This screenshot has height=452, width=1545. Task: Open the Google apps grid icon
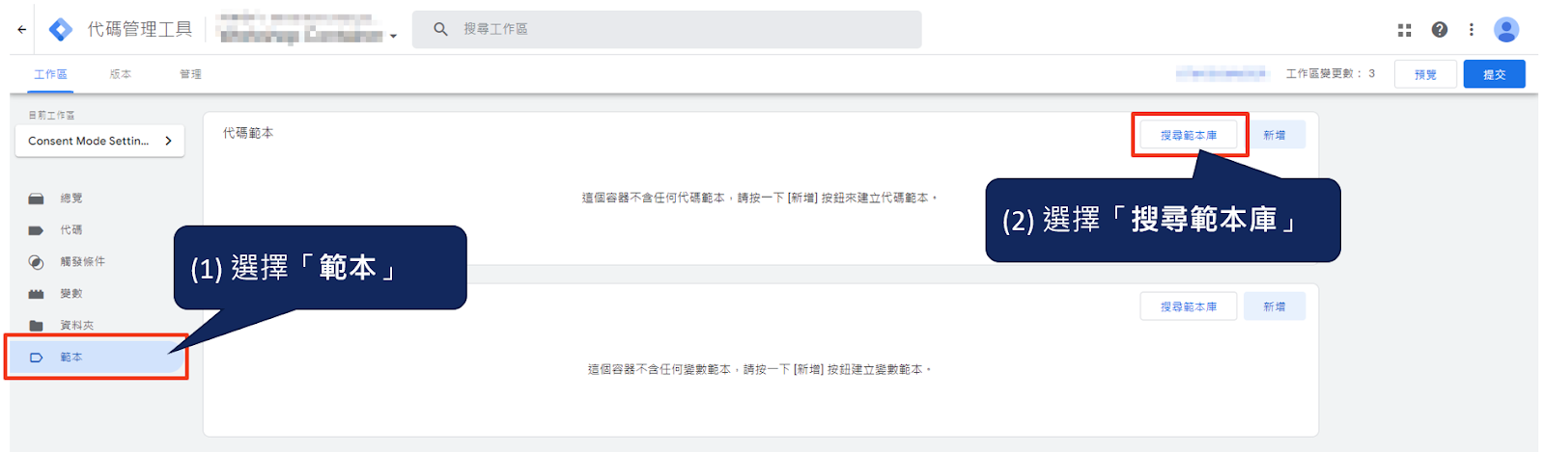click(x=1404, y=30)
